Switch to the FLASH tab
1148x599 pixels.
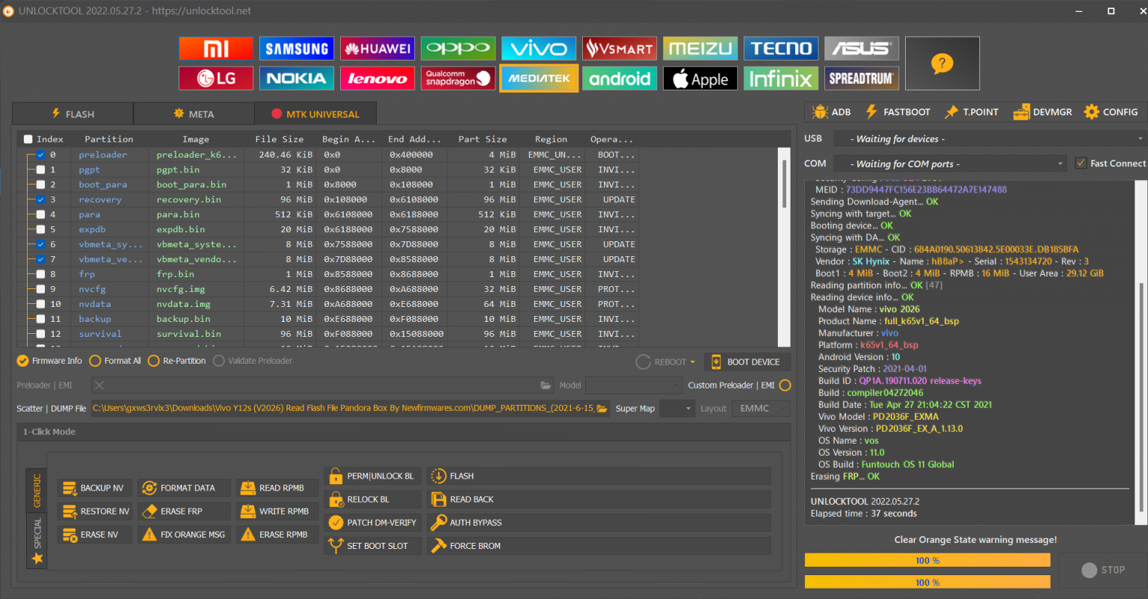pyautogui.click(x=72, y=114)
